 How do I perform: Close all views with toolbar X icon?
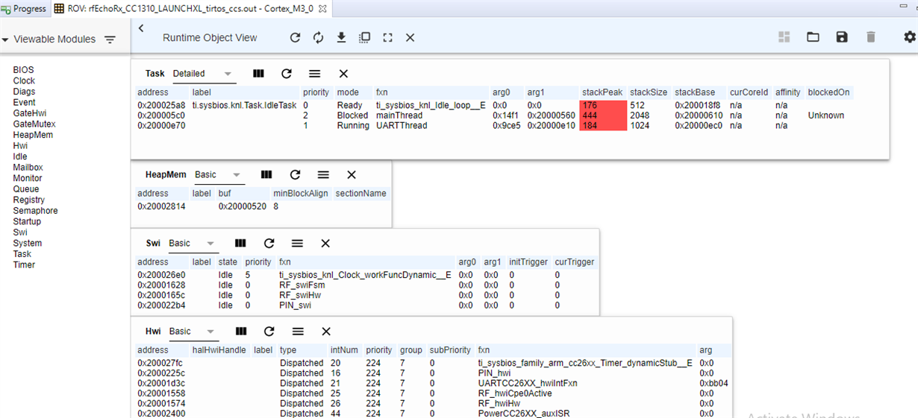click(x=410, y=37)
